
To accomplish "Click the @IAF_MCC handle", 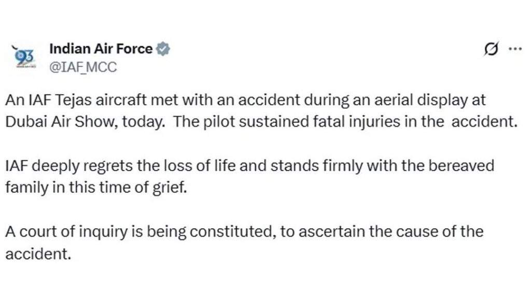I will point(82,67).
